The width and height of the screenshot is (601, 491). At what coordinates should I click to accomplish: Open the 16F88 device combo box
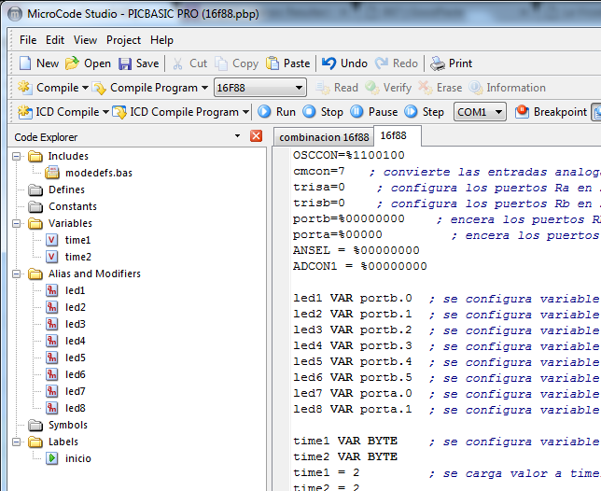click(x=260, y=88)
